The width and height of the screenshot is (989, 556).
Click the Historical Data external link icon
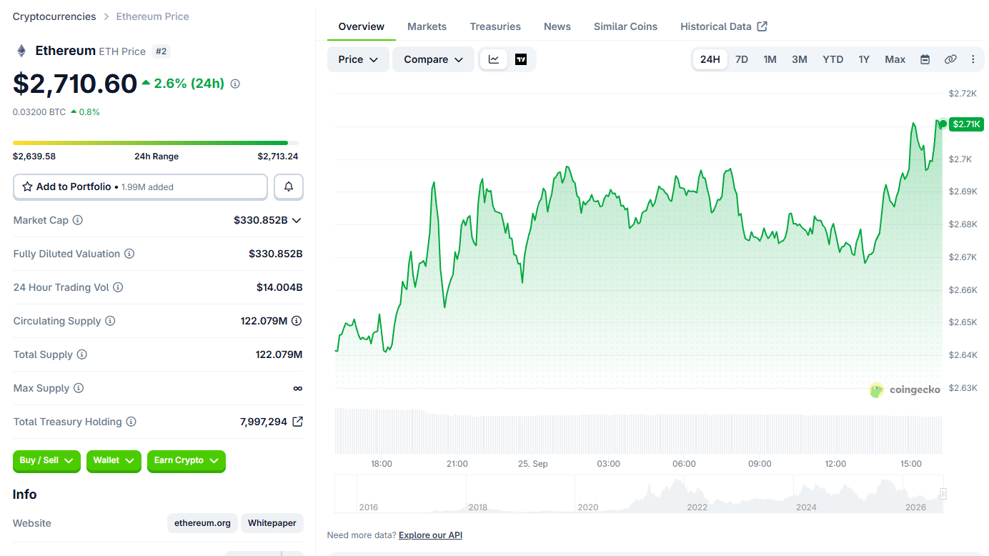[x=762, y=26]
